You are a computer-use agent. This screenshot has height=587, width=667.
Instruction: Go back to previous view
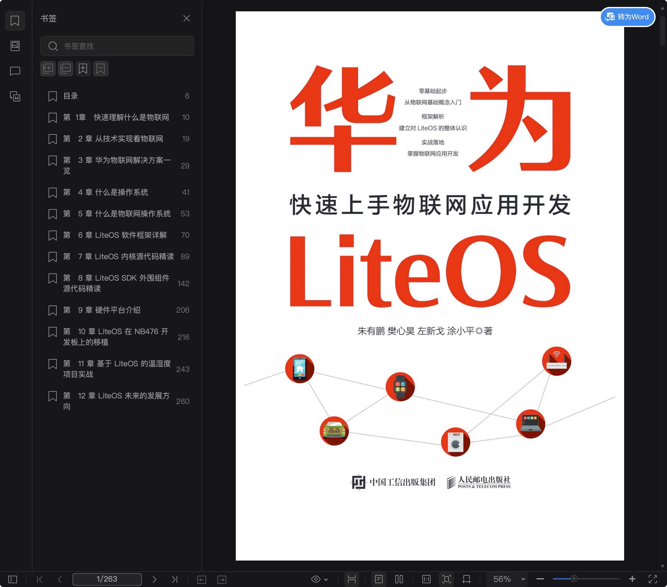202,579
